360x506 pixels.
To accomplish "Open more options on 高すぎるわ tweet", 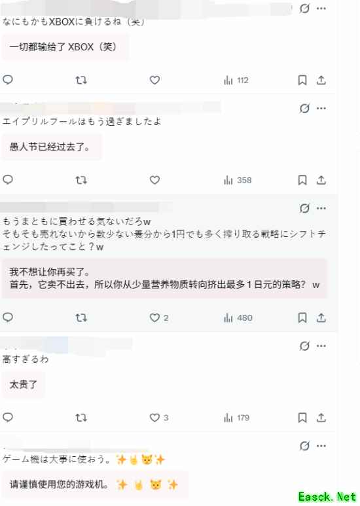I will 321,346.
